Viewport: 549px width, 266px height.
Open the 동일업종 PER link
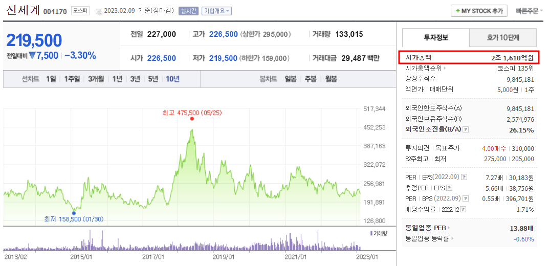[x=426, y=228]
